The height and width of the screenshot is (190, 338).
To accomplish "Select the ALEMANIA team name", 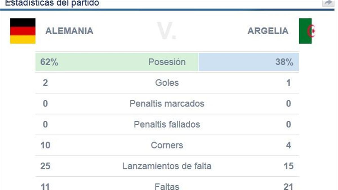I will [69, 31].
